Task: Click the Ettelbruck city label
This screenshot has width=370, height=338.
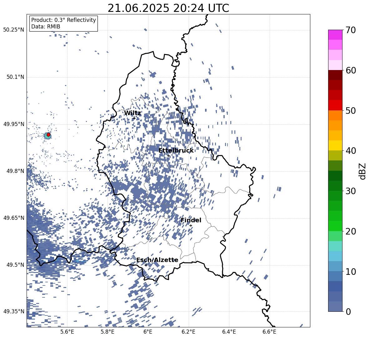Action: click(176, 151)
